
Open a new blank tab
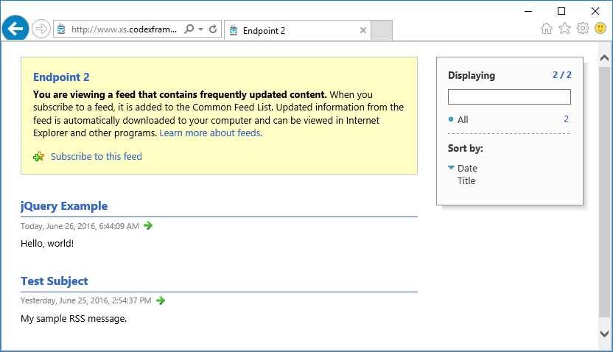point(382,30)
